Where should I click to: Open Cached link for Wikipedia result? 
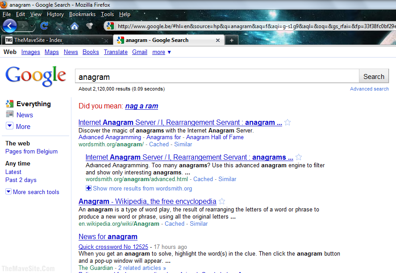(x=175, y=224)
